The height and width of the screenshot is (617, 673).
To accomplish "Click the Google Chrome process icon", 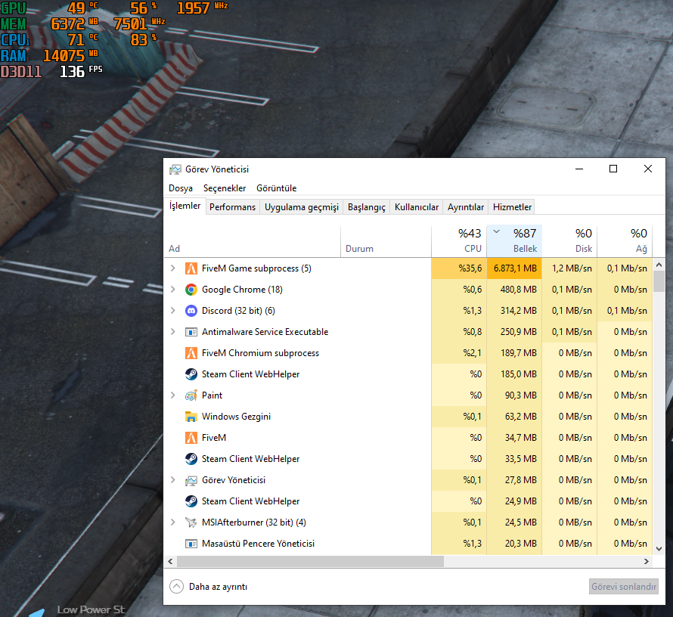I will point(191,290).
